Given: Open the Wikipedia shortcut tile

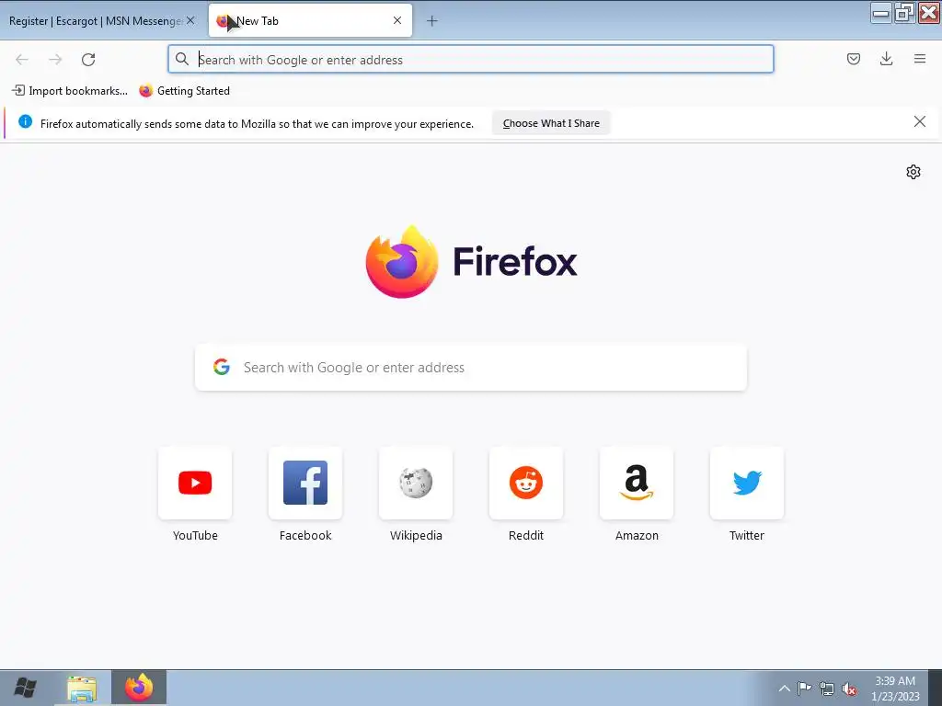Looking at the screenshot, I should [416, 483].
